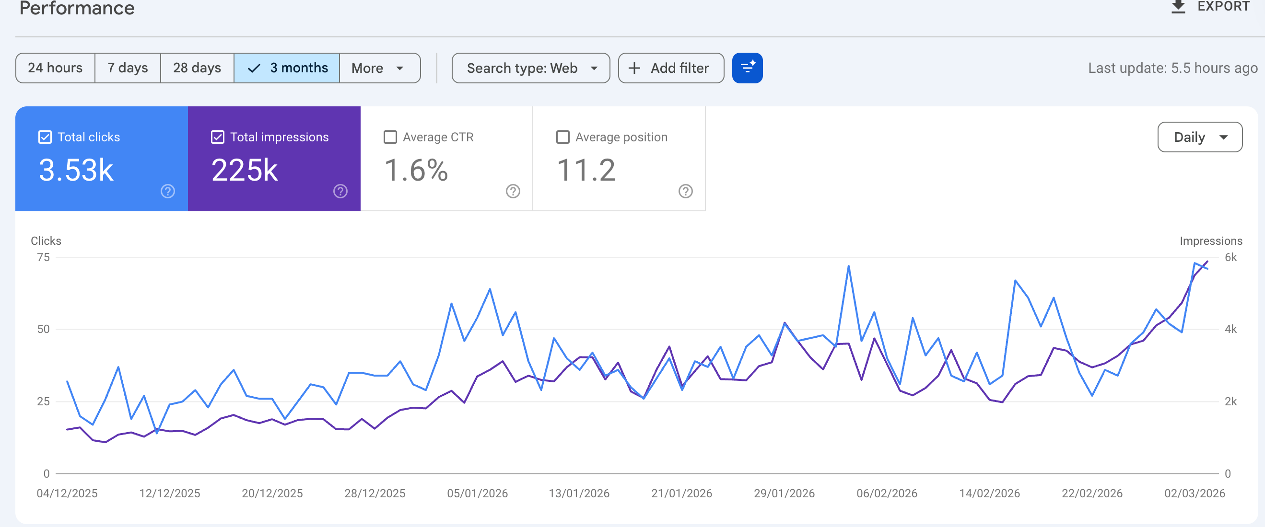This screenshot has width=1265, height=527.
Task: Click the help icon on Total clicks card
Action: 168,191
